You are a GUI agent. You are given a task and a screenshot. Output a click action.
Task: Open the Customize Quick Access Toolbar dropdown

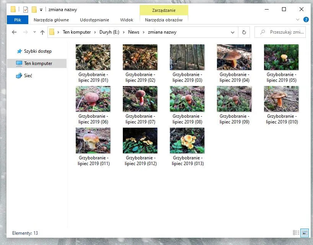point(41,9)
